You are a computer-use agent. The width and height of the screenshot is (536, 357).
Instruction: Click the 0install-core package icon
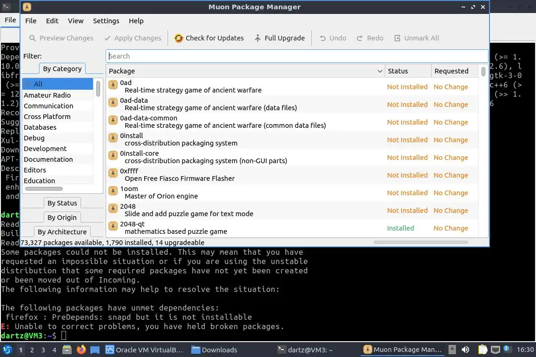point(113,155)
